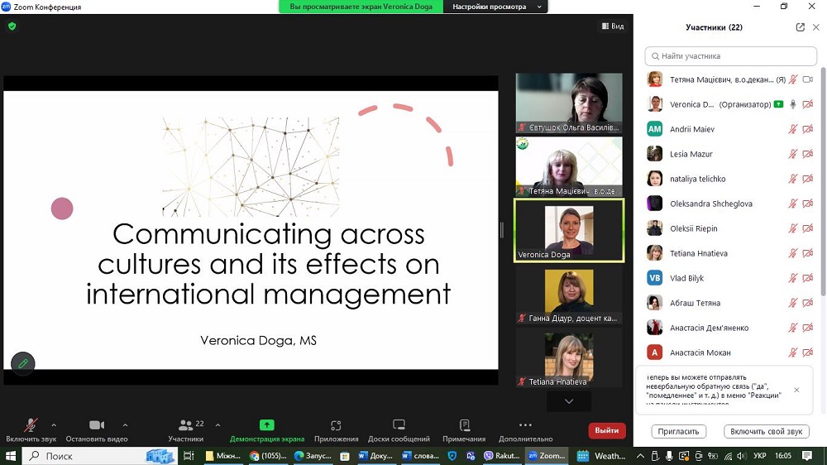827x465 pixels.
Task: Click the green encryption shield icon
Action: (x=12, y=26)
